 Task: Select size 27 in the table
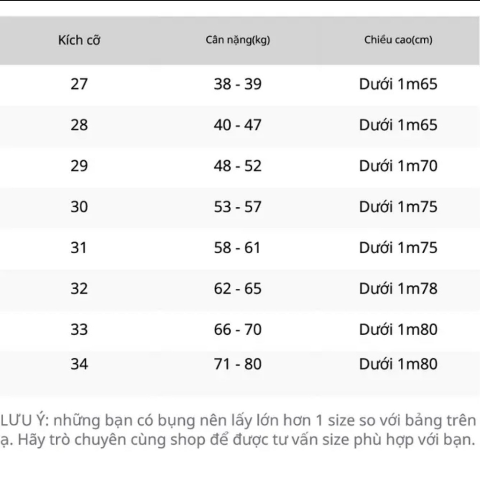79,84
